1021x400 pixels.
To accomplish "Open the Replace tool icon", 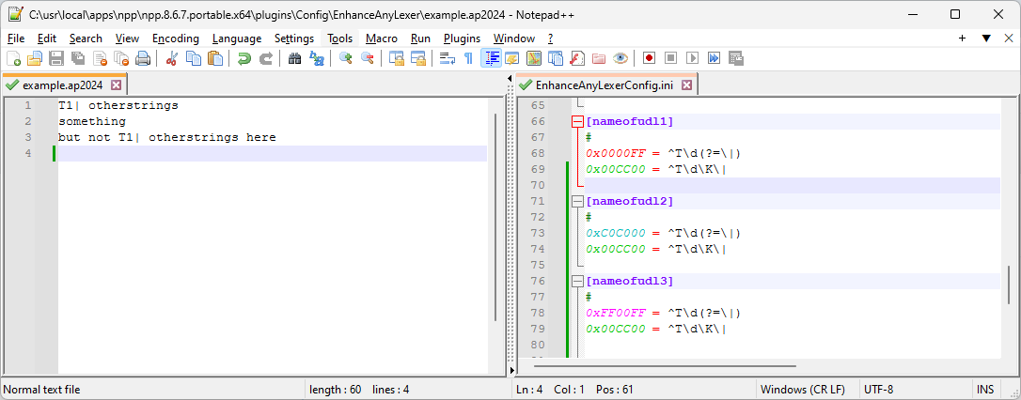I will click(317, 58).
